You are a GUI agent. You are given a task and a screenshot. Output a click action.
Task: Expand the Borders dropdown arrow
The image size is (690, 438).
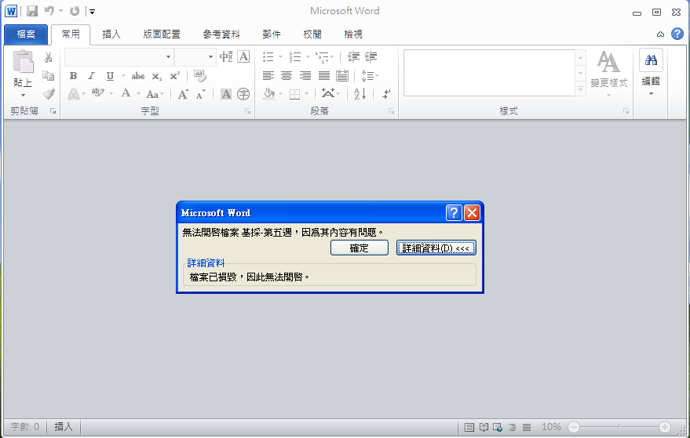[307, 94]
